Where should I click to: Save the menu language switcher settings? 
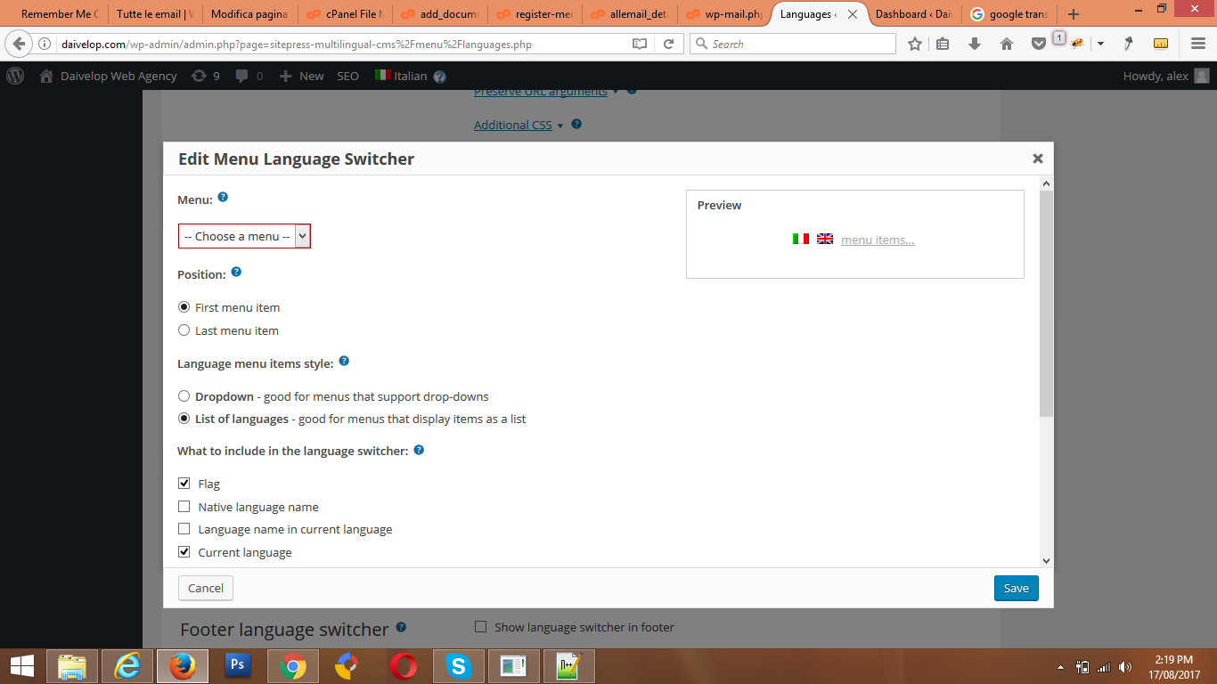click(1017, 588)
